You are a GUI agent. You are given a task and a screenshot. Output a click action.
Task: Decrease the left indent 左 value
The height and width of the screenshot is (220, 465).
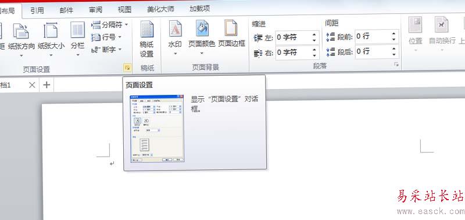[314, 40]
